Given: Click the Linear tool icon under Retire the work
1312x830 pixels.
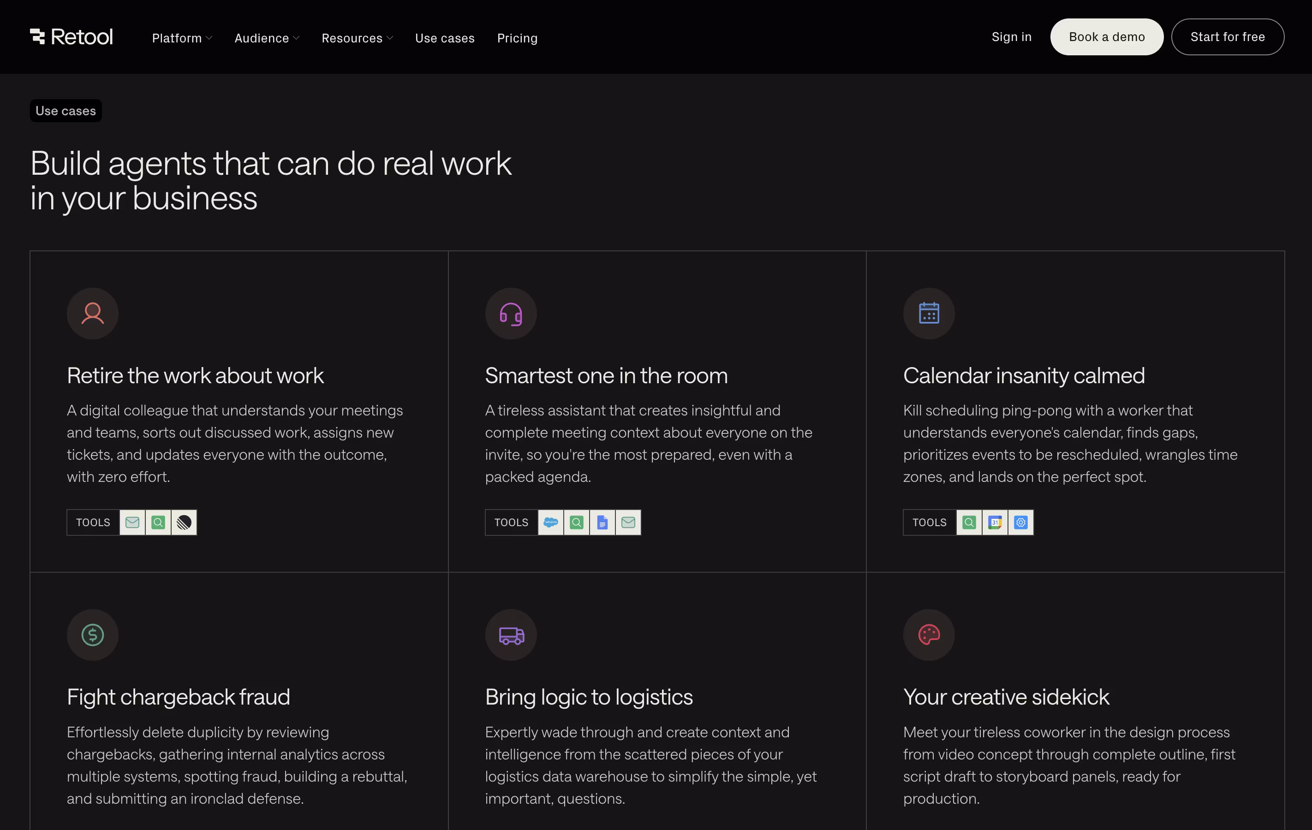Looking at the screenshot, I should [x=184, y=522].
